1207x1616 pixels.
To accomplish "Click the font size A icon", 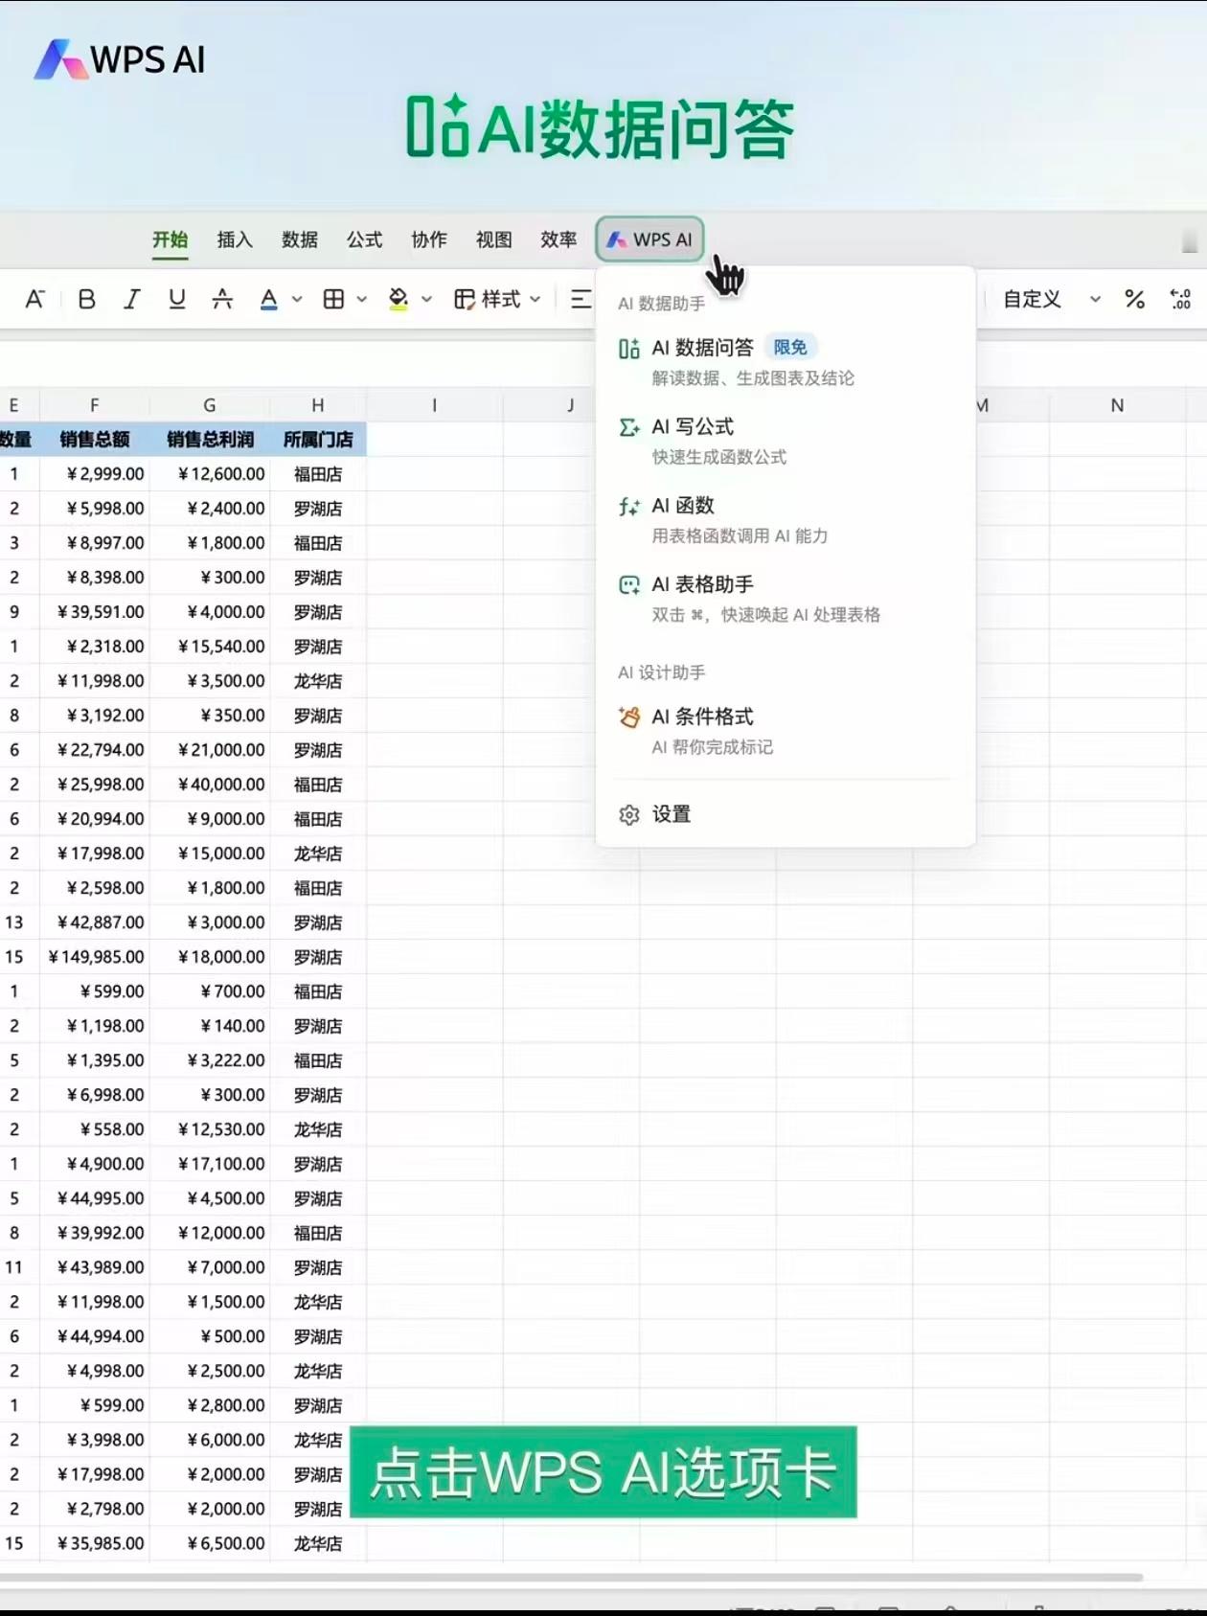I will coord(34,299).
